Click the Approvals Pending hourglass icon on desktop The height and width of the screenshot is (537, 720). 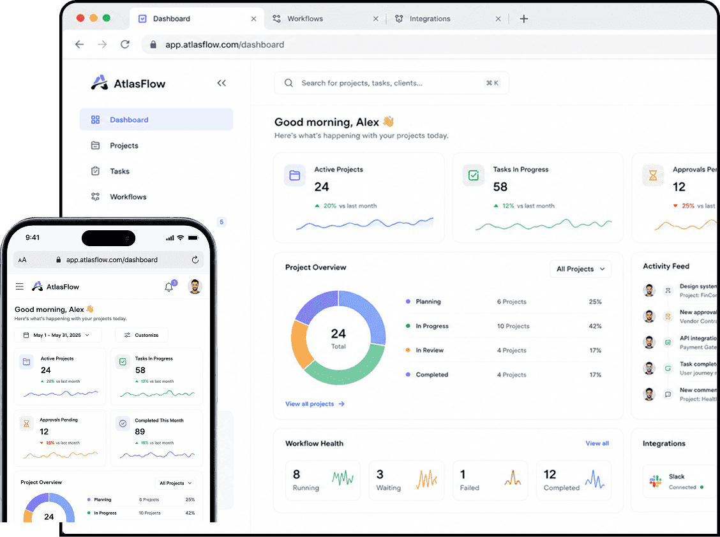[x=652, y=175]
